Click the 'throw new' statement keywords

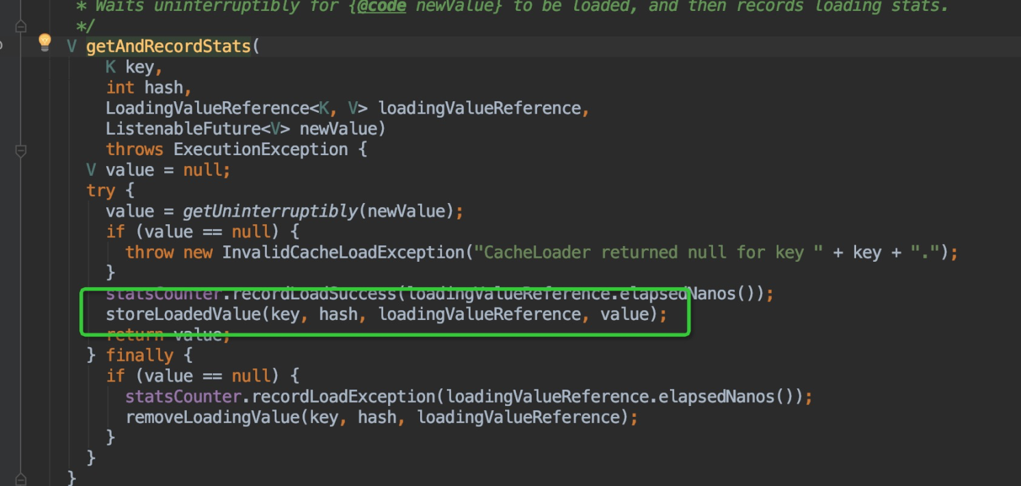coord(169,252)
